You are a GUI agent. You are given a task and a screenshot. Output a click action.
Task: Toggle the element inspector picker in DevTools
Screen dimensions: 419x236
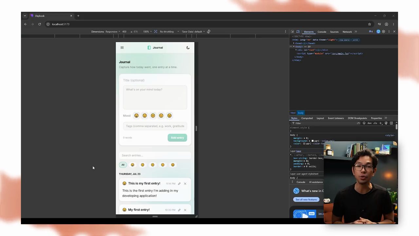[293, 32]
